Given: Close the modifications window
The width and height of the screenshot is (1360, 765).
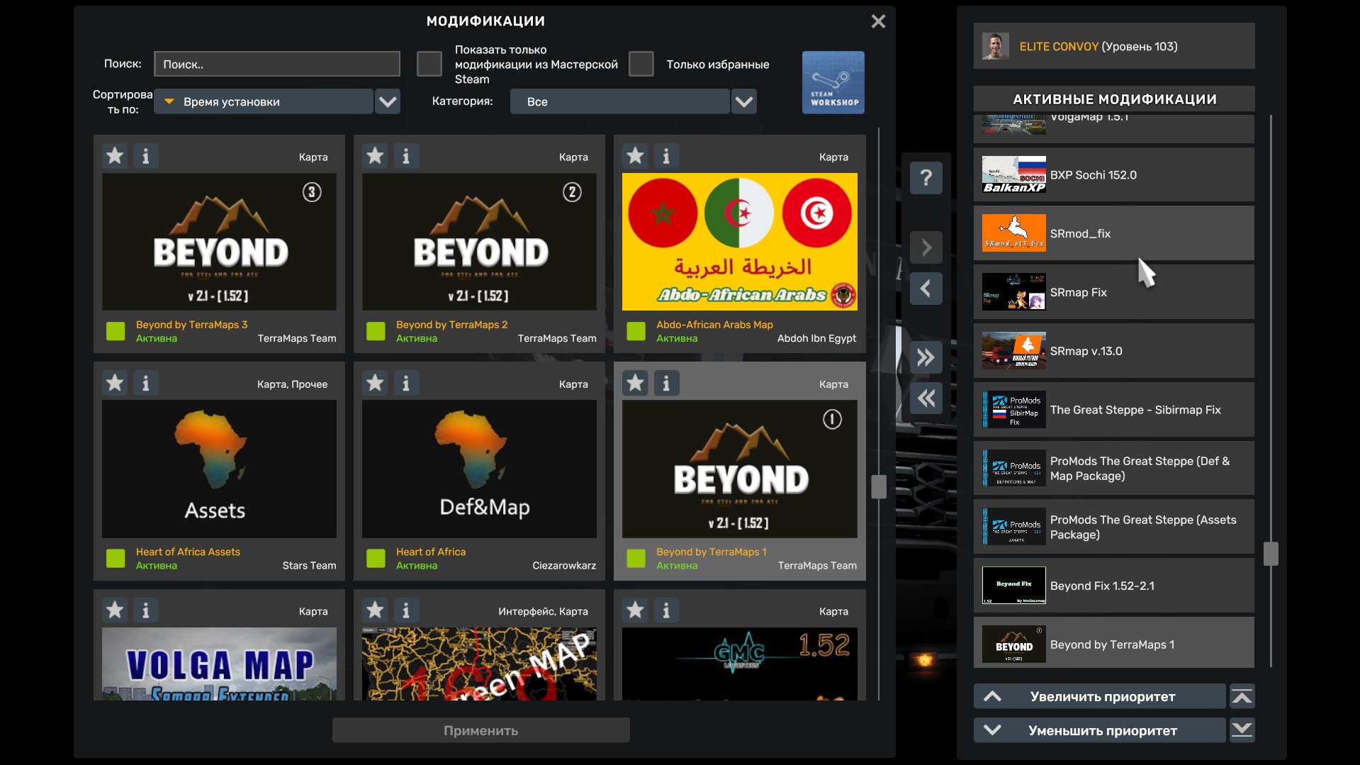Looking at the screenshot, I should (878, 21).
